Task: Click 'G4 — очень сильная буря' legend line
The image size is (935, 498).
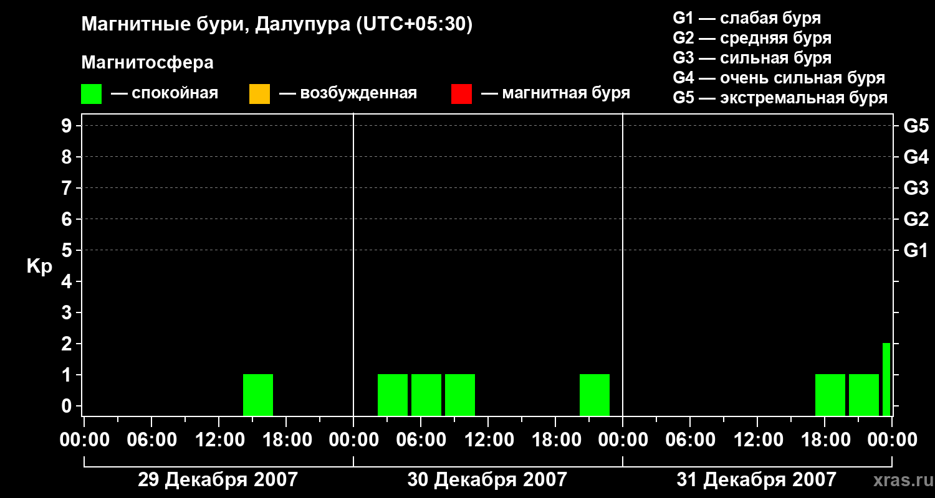Action: pos(779,78)
